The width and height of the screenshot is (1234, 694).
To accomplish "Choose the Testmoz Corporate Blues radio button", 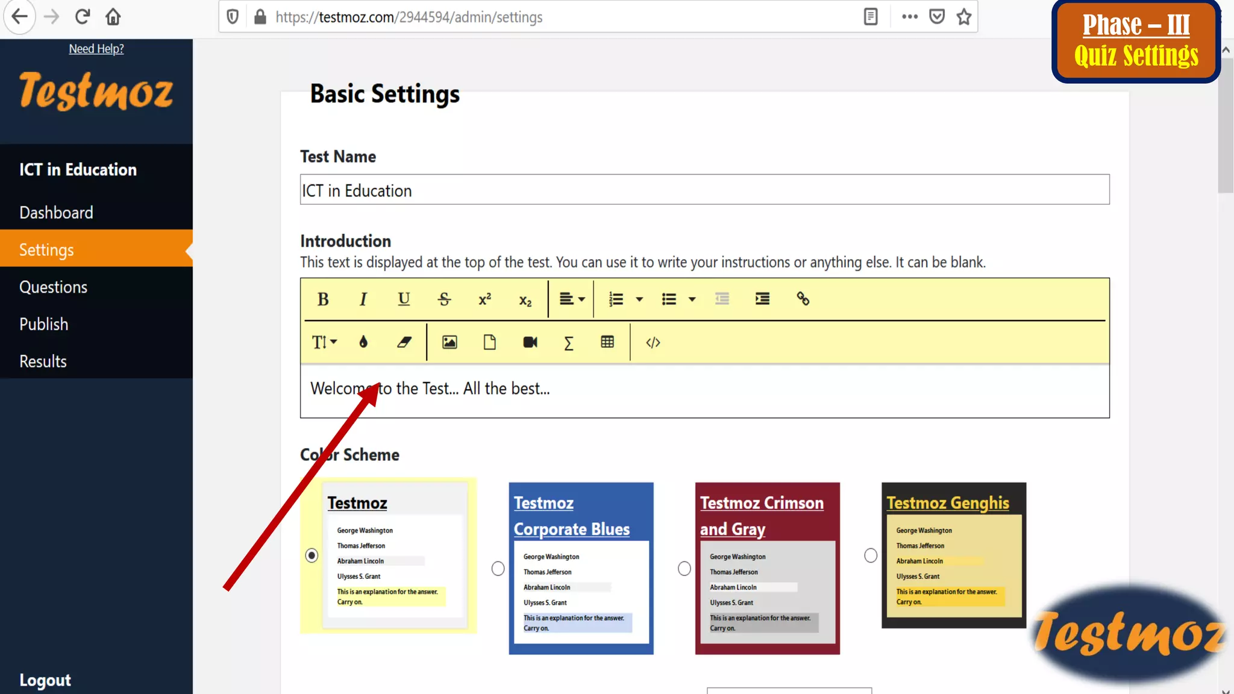I will (498, 568).
